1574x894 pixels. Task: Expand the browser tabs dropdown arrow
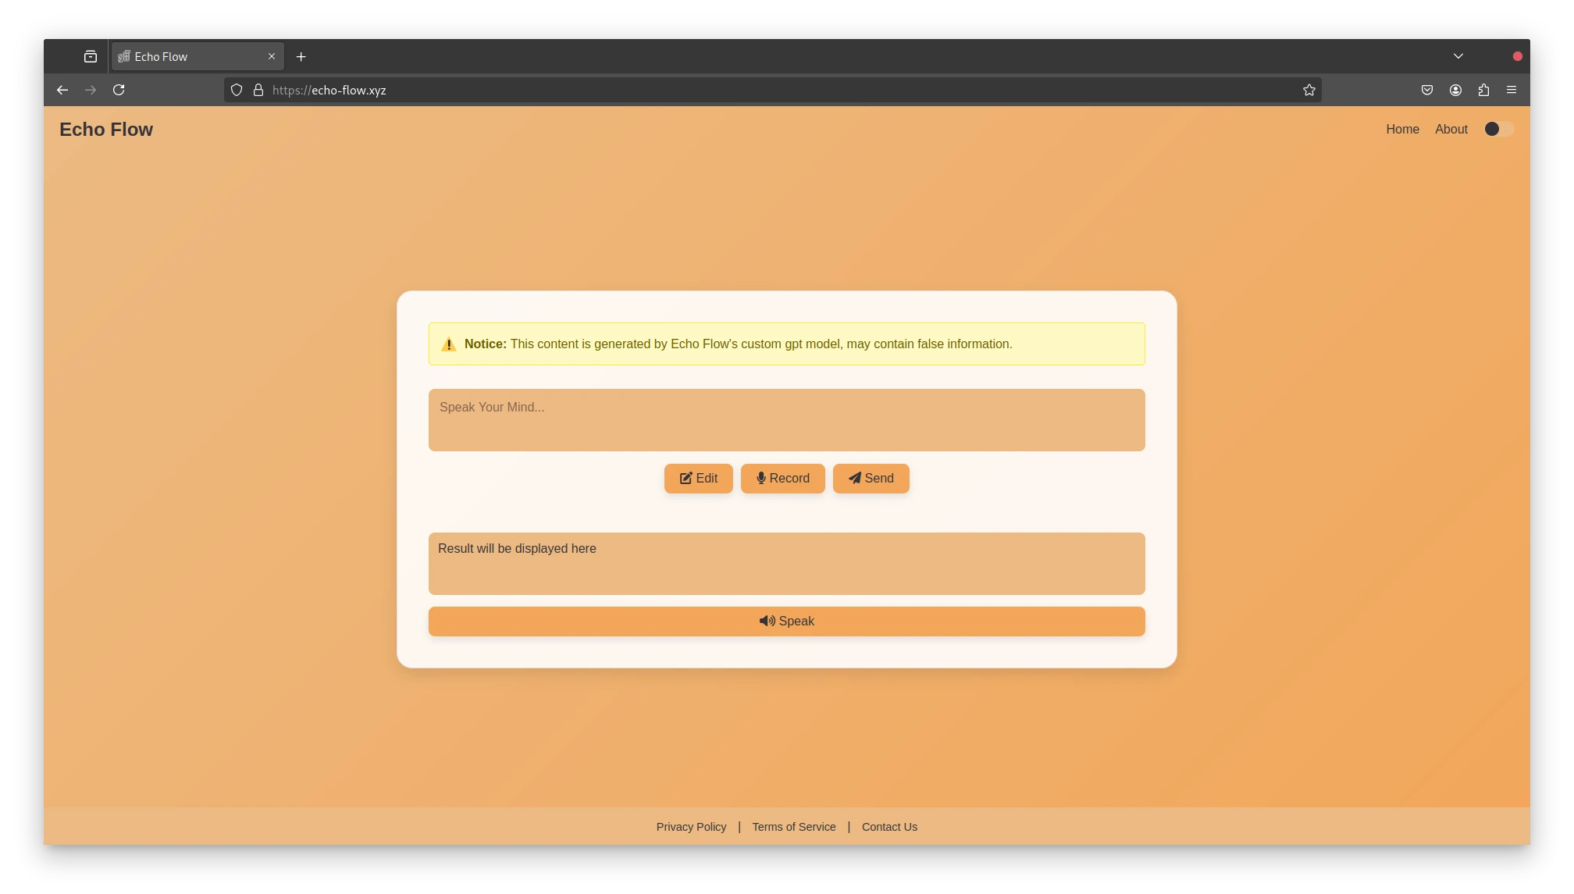click(x=1457, y=56)
